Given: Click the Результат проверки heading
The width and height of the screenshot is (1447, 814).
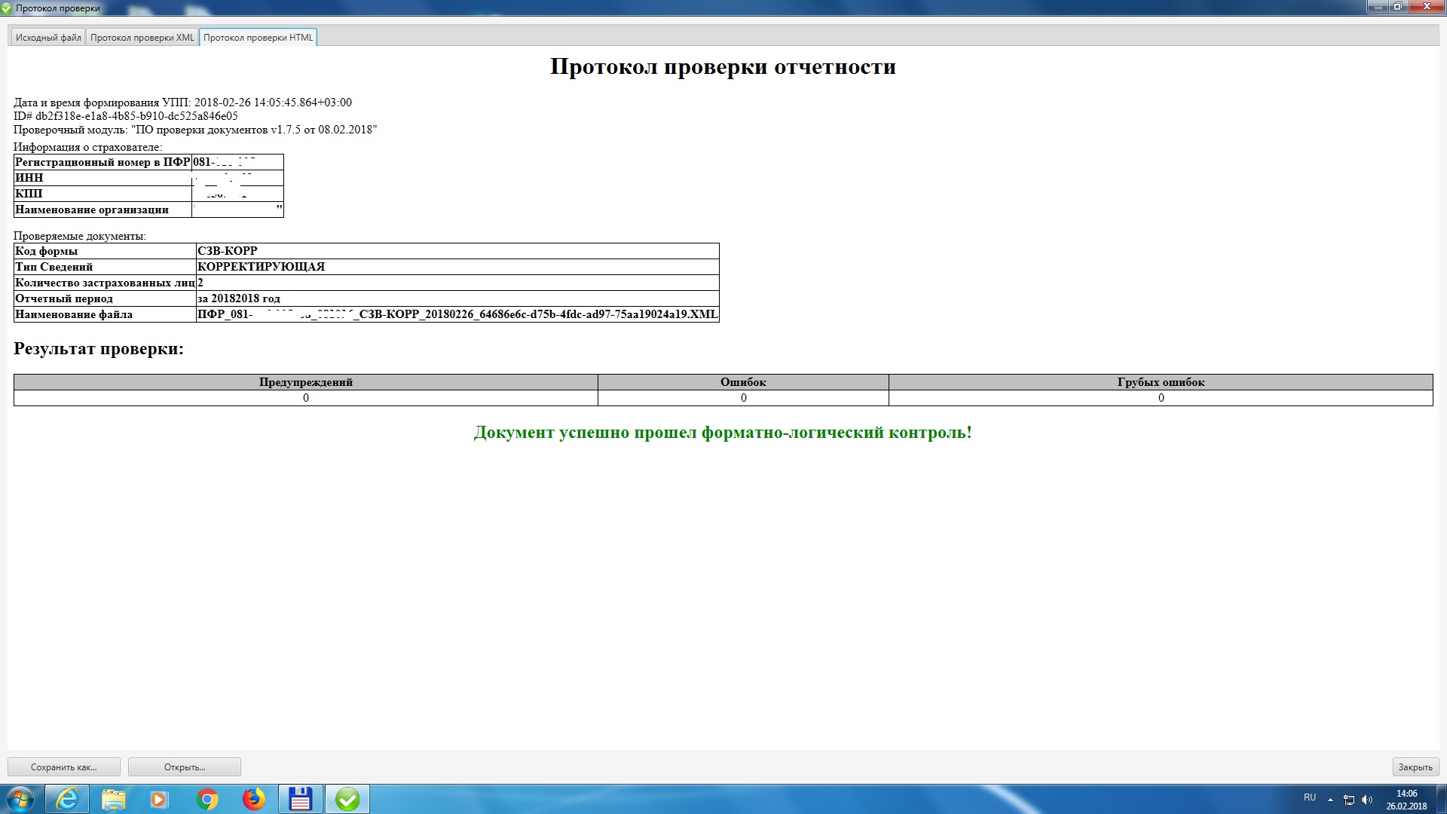Looking at the screenshot, I should [x=99, y=348].
